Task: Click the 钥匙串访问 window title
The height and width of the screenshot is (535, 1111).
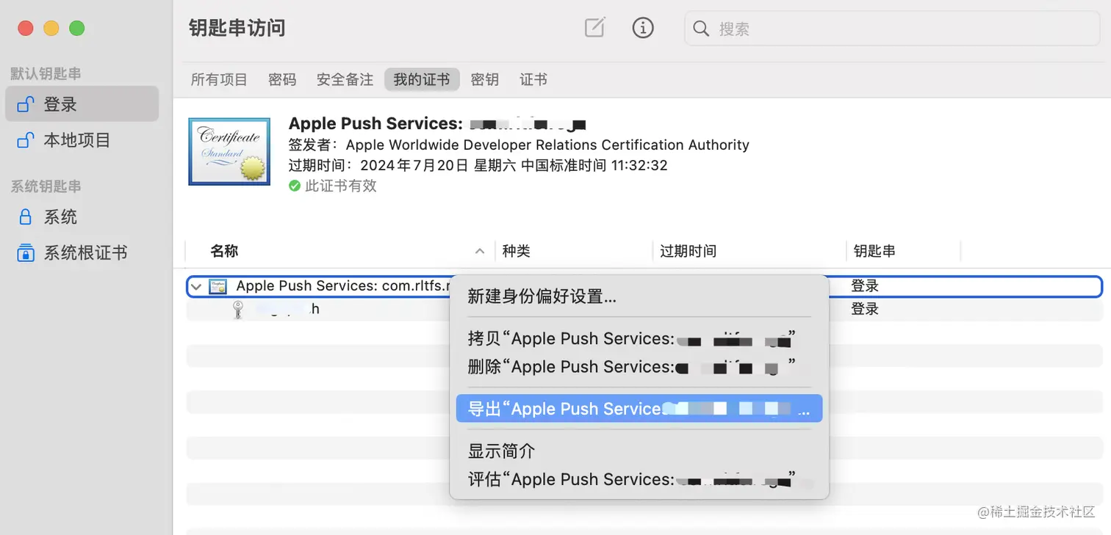Action: (237, 28)
